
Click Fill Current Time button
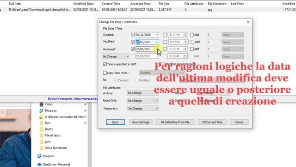point(212,122)
